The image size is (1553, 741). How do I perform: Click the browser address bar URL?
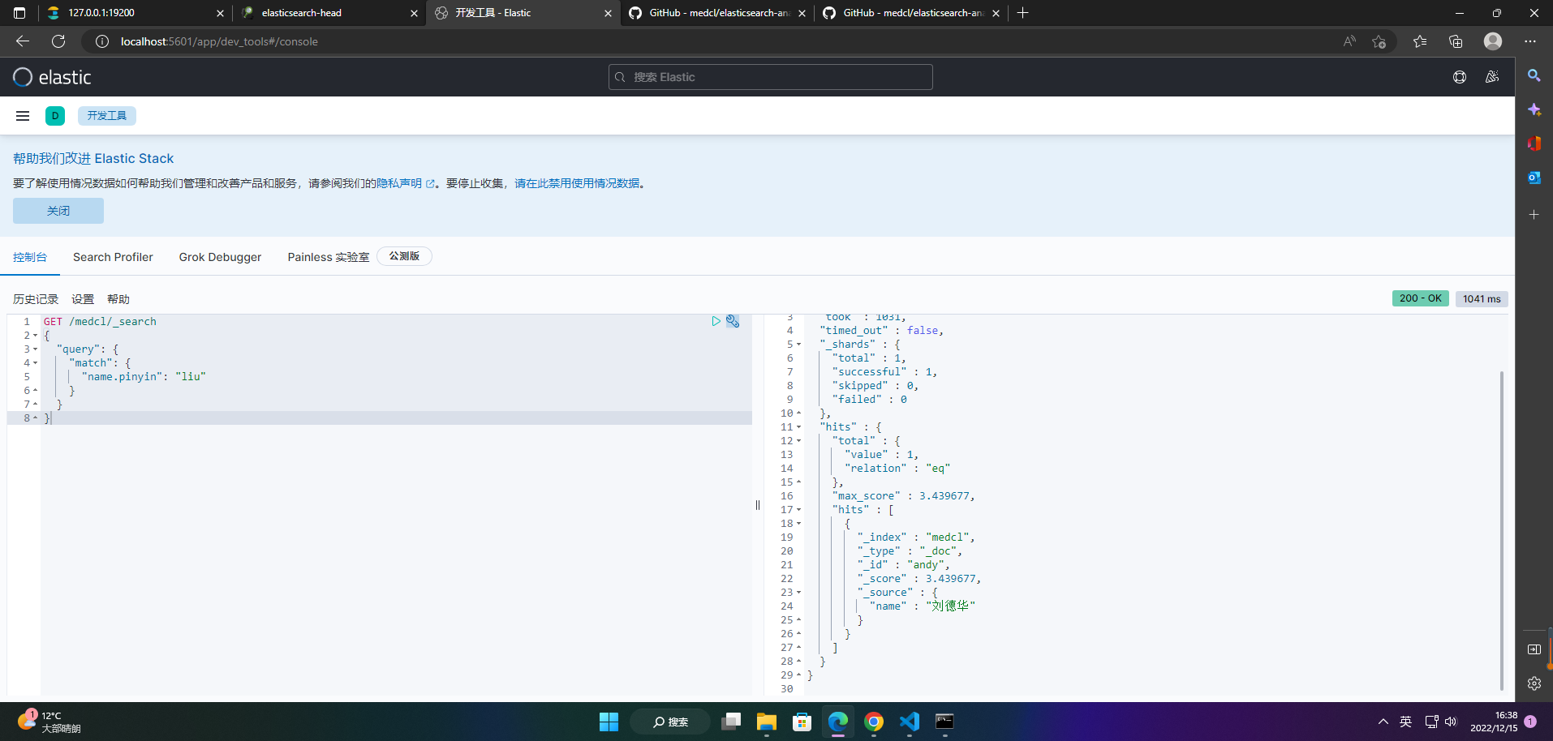click(x=219, y=41)
